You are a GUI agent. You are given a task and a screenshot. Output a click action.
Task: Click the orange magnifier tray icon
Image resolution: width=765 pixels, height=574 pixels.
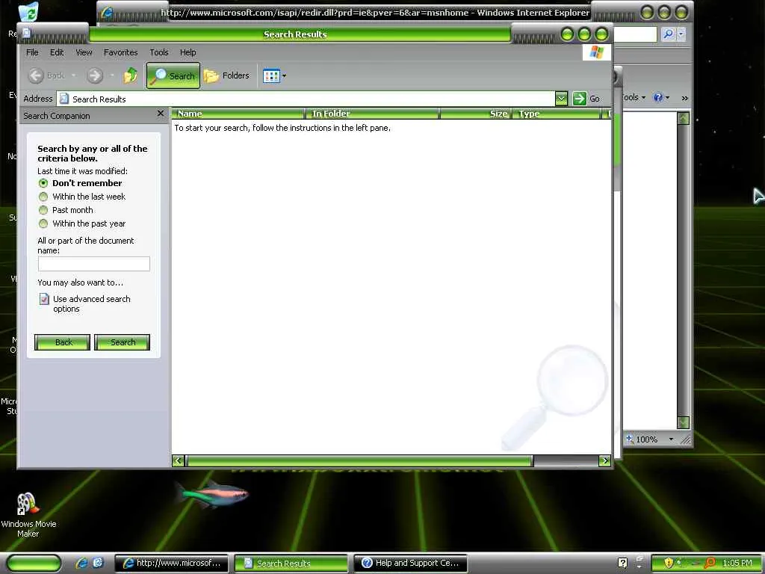[x=710, y=563]
